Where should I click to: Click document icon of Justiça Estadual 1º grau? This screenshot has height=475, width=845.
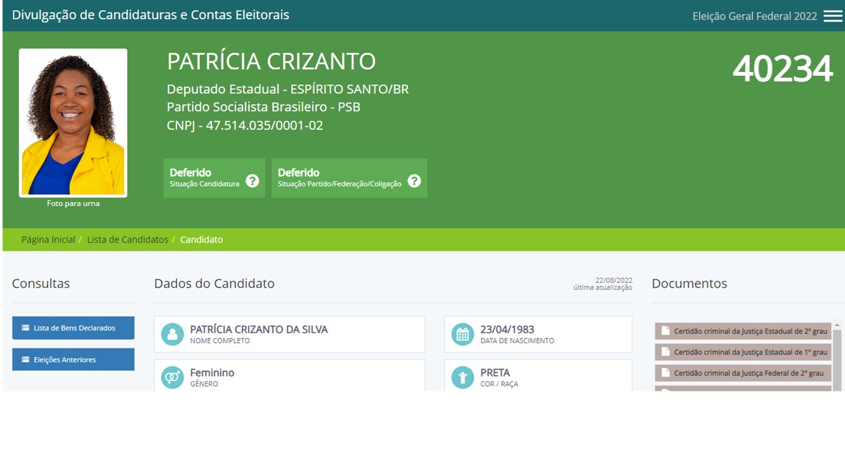665,352
